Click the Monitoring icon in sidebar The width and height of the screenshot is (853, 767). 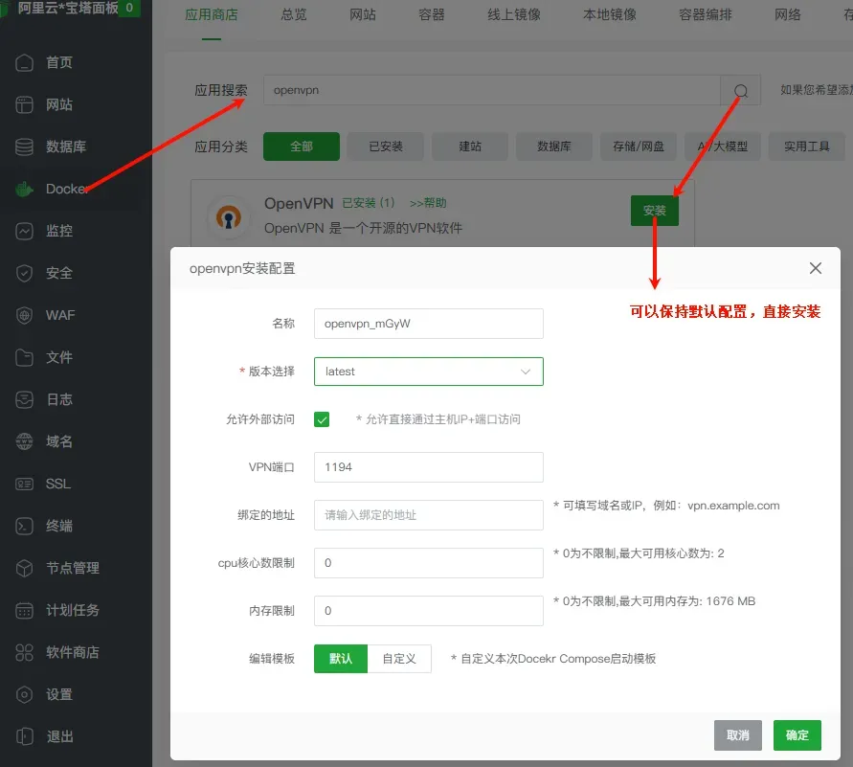[x=25, y=231]
